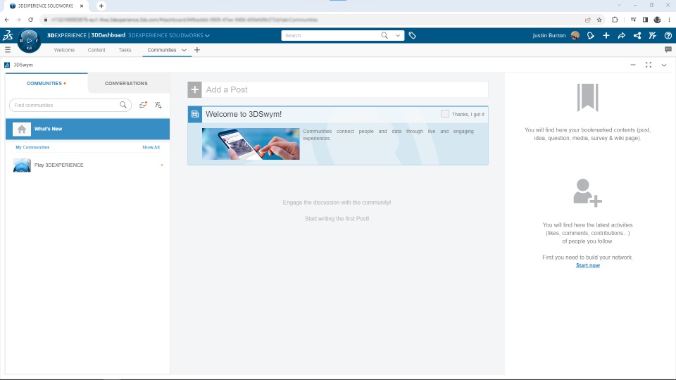This screenshot has height=380, width=676.
Task: Open the hamburger menu beside the tabs
Action: point(8,50)
